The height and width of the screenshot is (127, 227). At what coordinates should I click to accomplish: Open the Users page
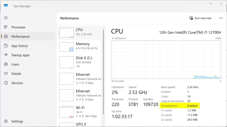click(15, 64)
